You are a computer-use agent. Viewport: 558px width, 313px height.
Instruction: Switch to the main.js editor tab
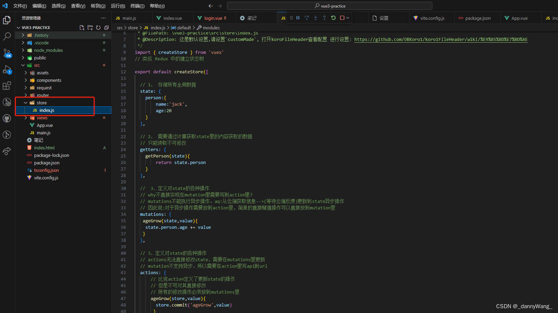[132, 18]
